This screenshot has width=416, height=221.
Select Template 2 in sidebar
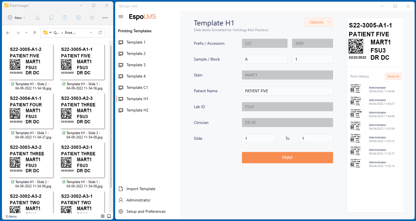[136, 53]
